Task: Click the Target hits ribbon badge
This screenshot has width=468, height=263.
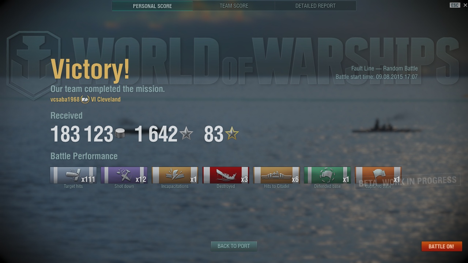Action: 73,175
